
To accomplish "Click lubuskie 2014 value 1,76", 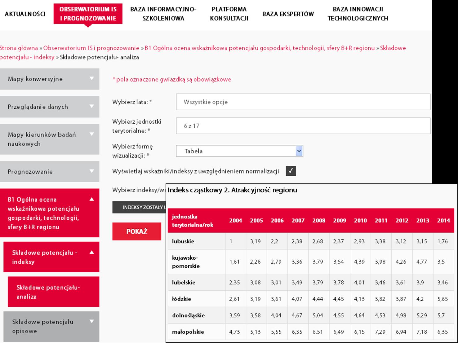I will point(442,241).
